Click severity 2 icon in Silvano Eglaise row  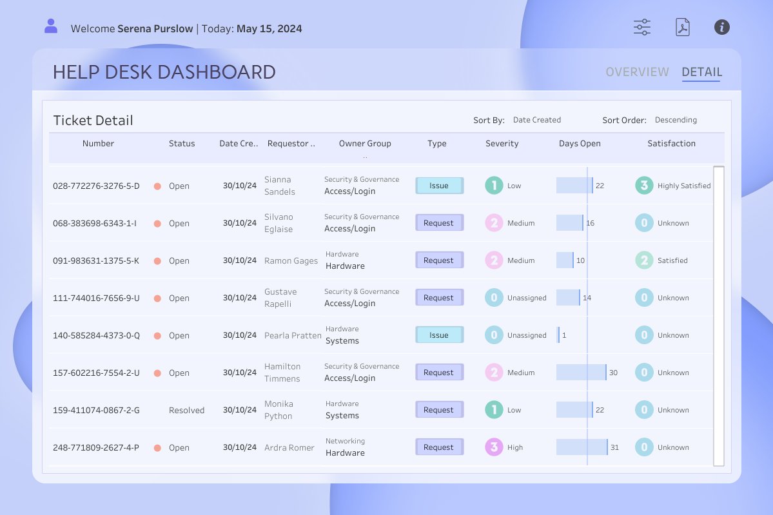point(494,223)
